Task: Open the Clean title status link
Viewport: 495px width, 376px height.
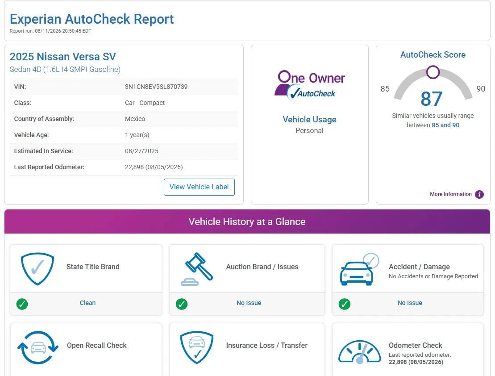Action: (87, 303)
